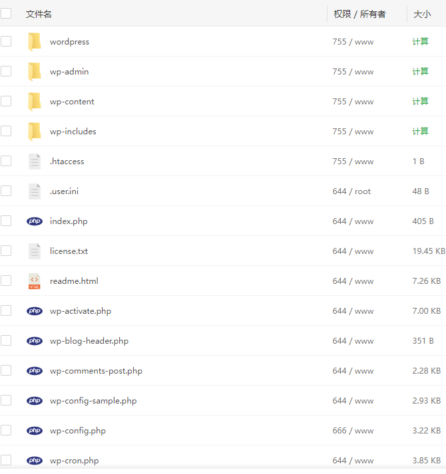Viewport: 446px width, 474px height.
Task: Calculate size of wp-admin folder
Action: click(x=420, y=71)
